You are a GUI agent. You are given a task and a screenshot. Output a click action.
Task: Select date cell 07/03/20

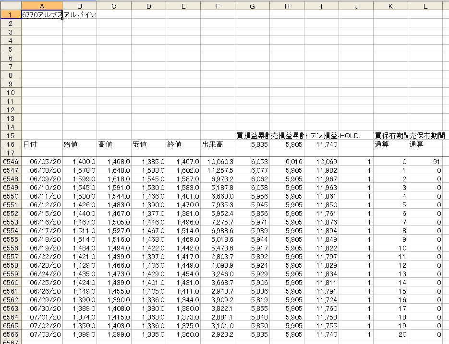(42, 334)
